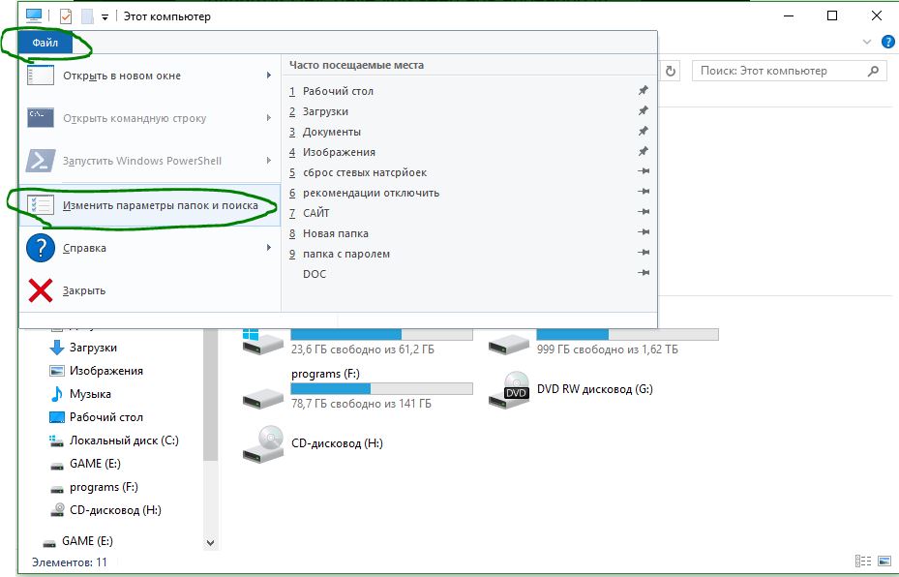Click the blue question mark Справка icon
The height and width of the screenshot is (577, 899).
(x=41, y=248)
